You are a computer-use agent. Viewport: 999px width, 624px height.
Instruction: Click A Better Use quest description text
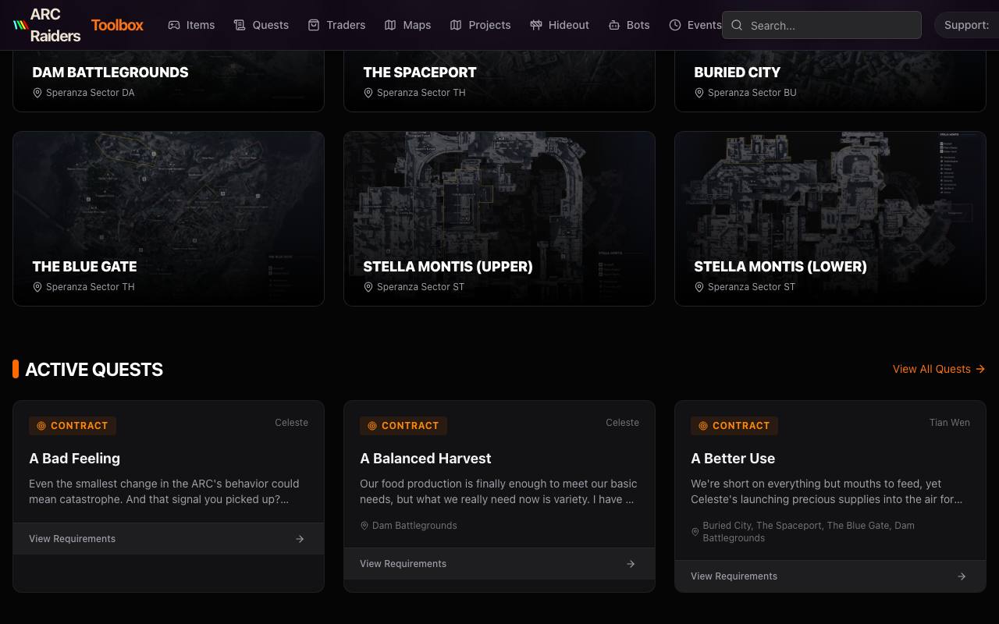pyautogui.click(x=830, y=491)
